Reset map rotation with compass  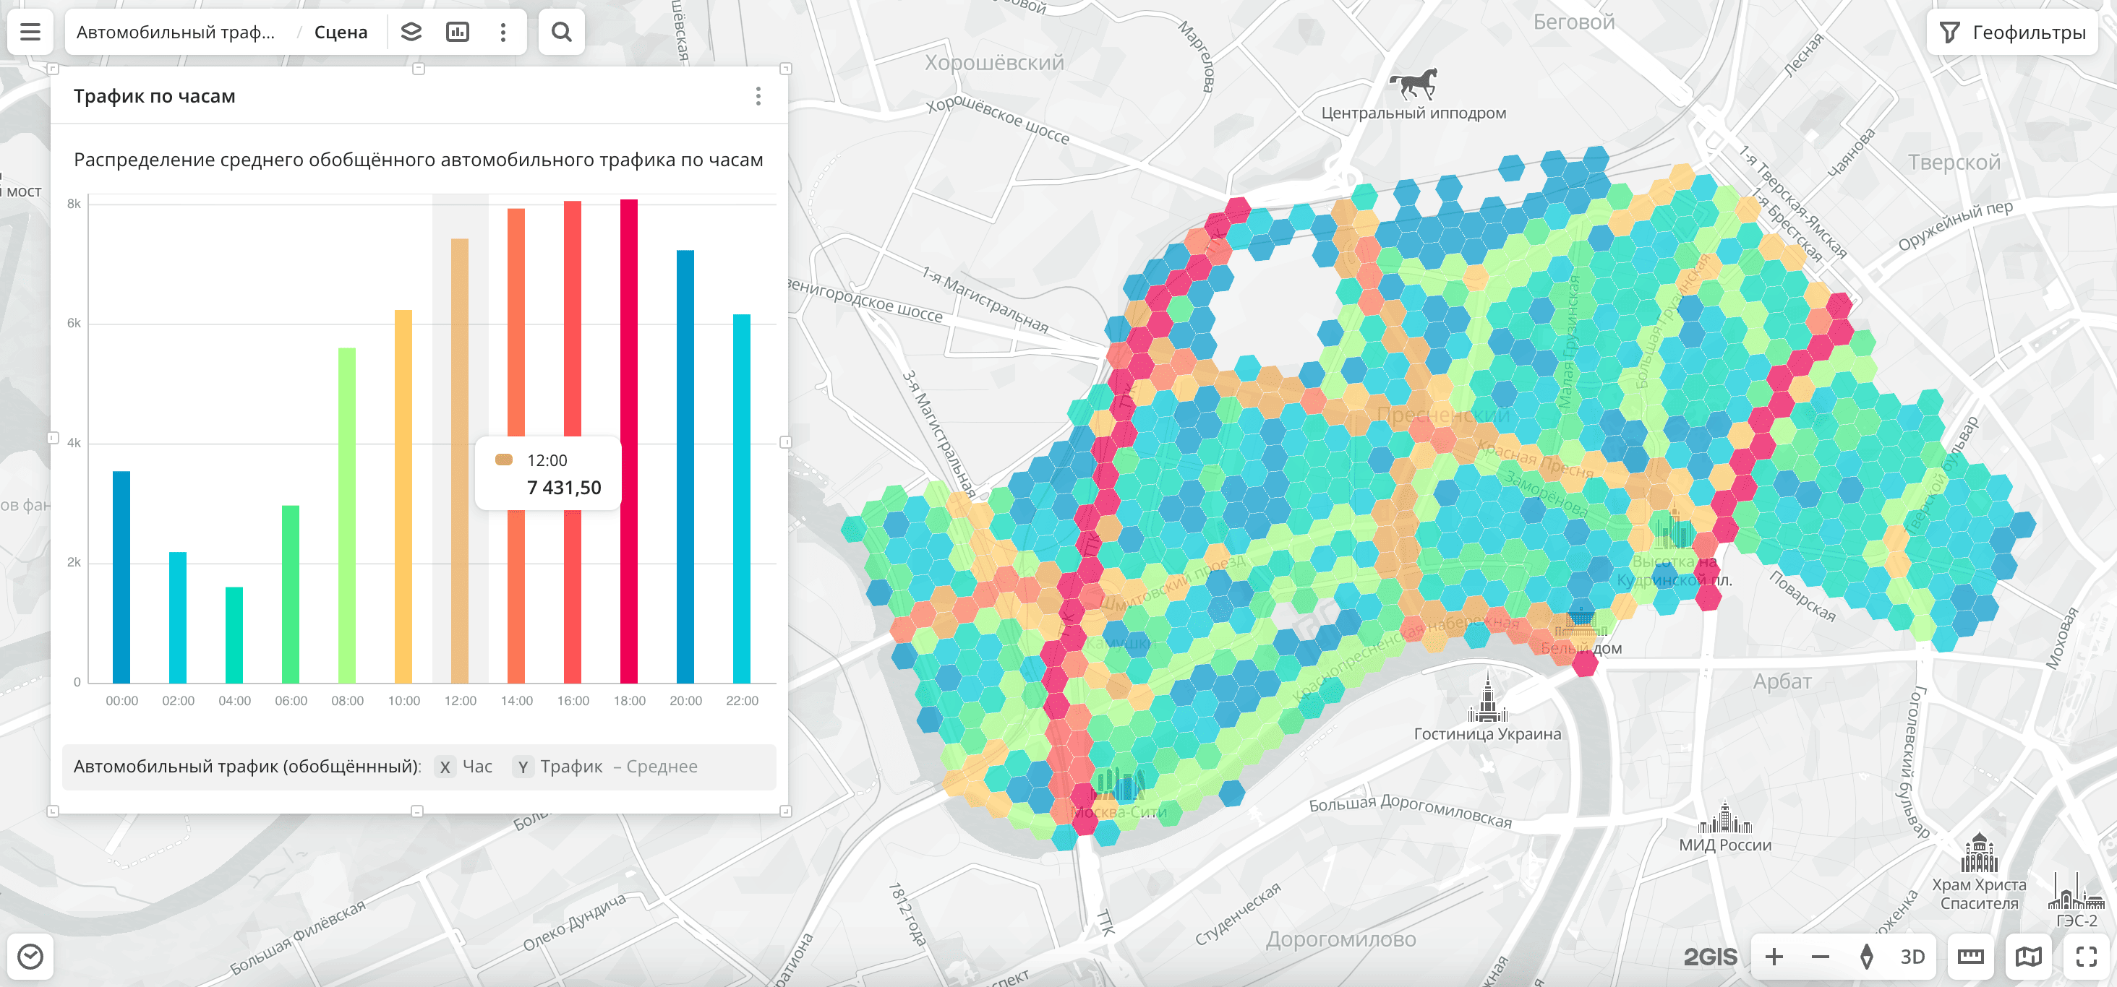coord(1866,957)
